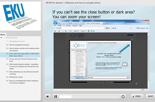Screen dimensions: 155x102
Task: Open 1.8 Starting the course
Action: click(x=14, y=77)
